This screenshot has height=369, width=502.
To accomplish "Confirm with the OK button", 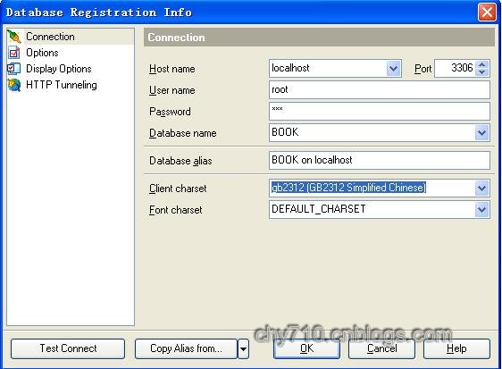I will 306,348.
